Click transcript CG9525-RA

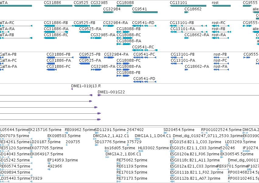[x=85, y=32]
